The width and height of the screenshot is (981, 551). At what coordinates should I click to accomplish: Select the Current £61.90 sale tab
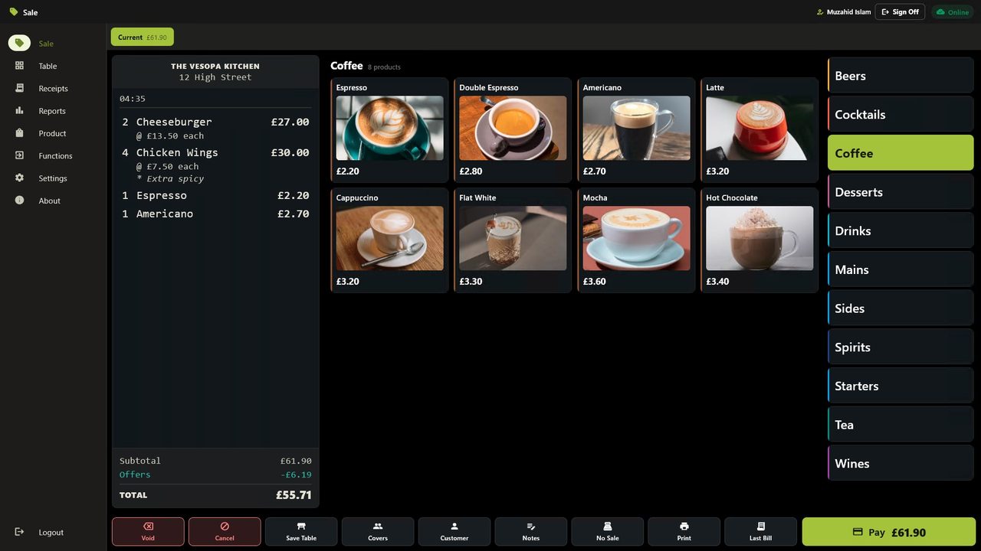(x=143, y=37)
